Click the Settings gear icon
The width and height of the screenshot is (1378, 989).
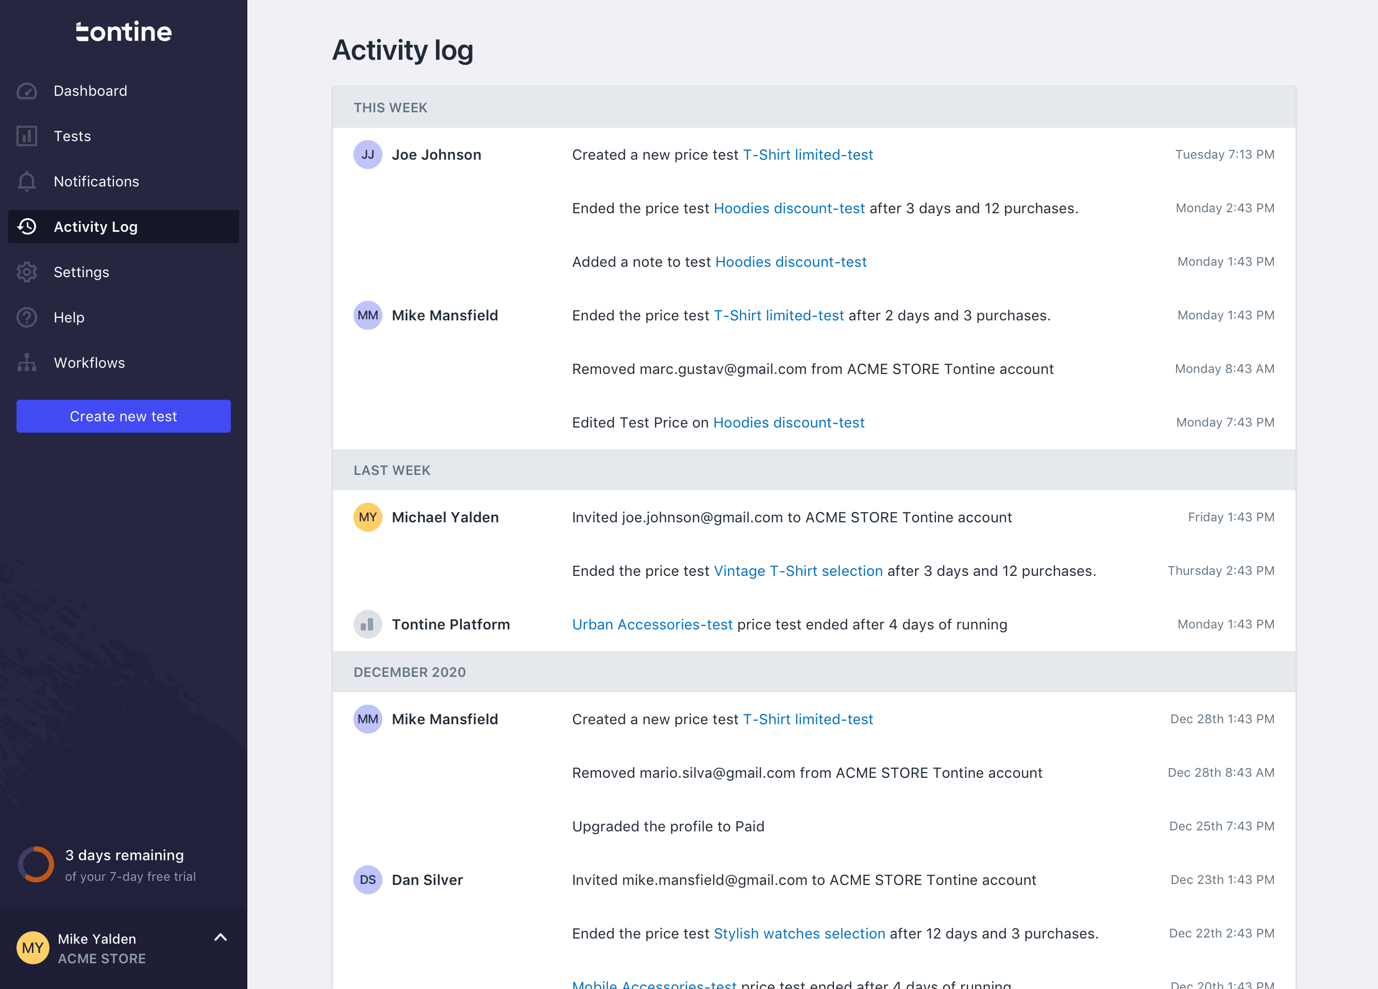click(x=27, y=272)
